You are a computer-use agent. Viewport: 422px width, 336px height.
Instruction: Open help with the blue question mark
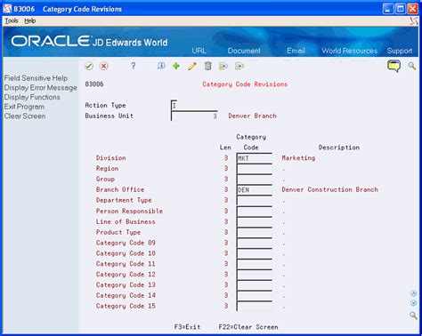134,66
